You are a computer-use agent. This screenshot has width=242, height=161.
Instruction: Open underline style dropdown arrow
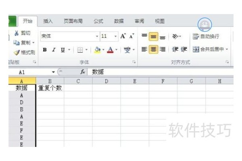point(69,50)
